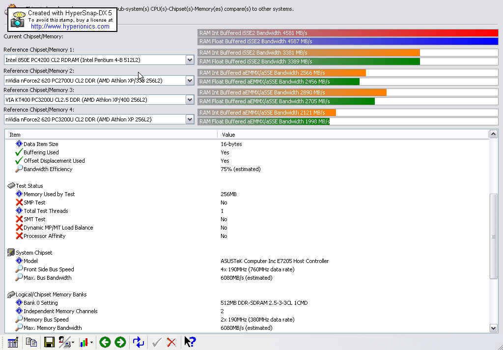Open the options table icon in toolbar
Image resolution: width=503 pixels, height=350 pixels.
(x=13, y=342)
